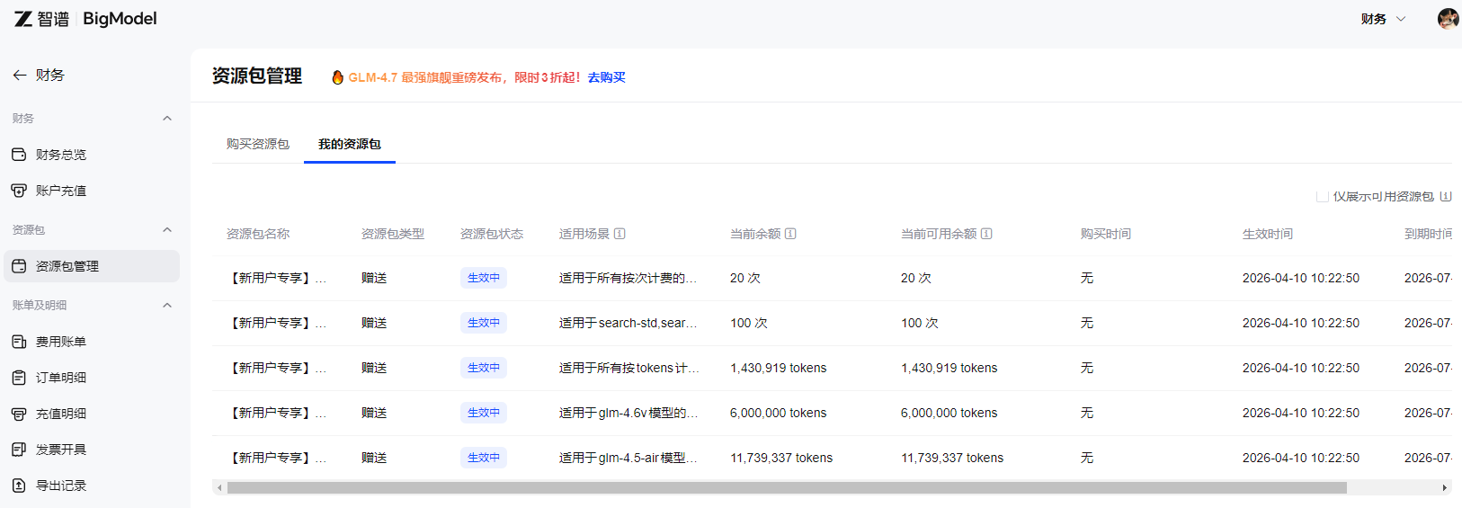
Task: Click the 资源包管理 sidebar icon
Action: tap(19, 266)
